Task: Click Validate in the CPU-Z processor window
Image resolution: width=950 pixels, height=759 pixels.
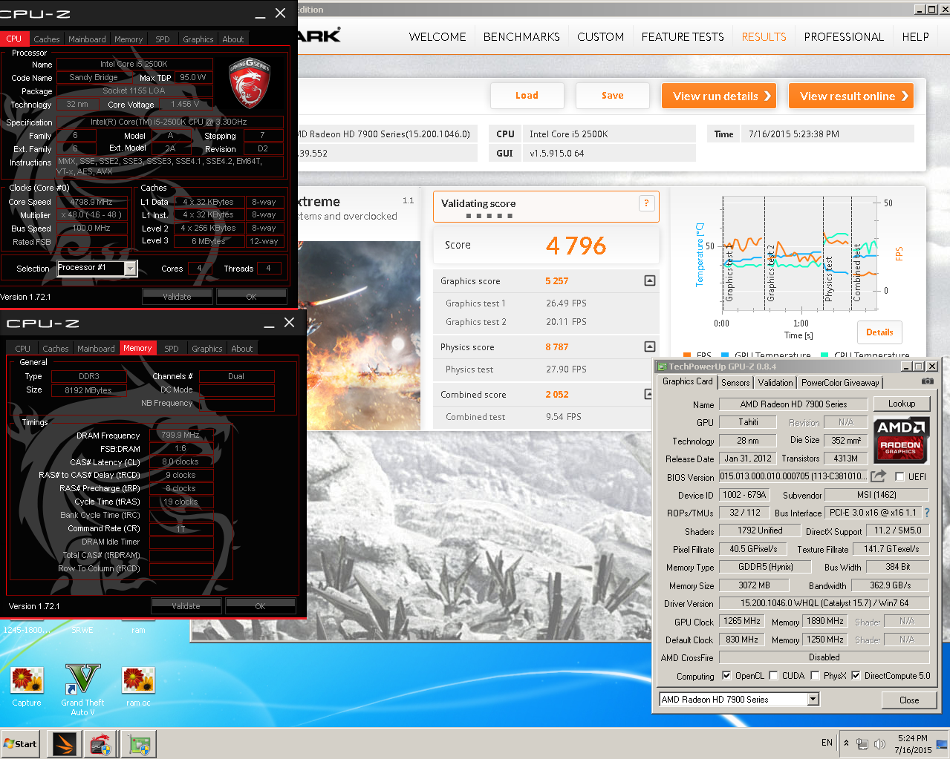Action: click(x=177, y=297)
